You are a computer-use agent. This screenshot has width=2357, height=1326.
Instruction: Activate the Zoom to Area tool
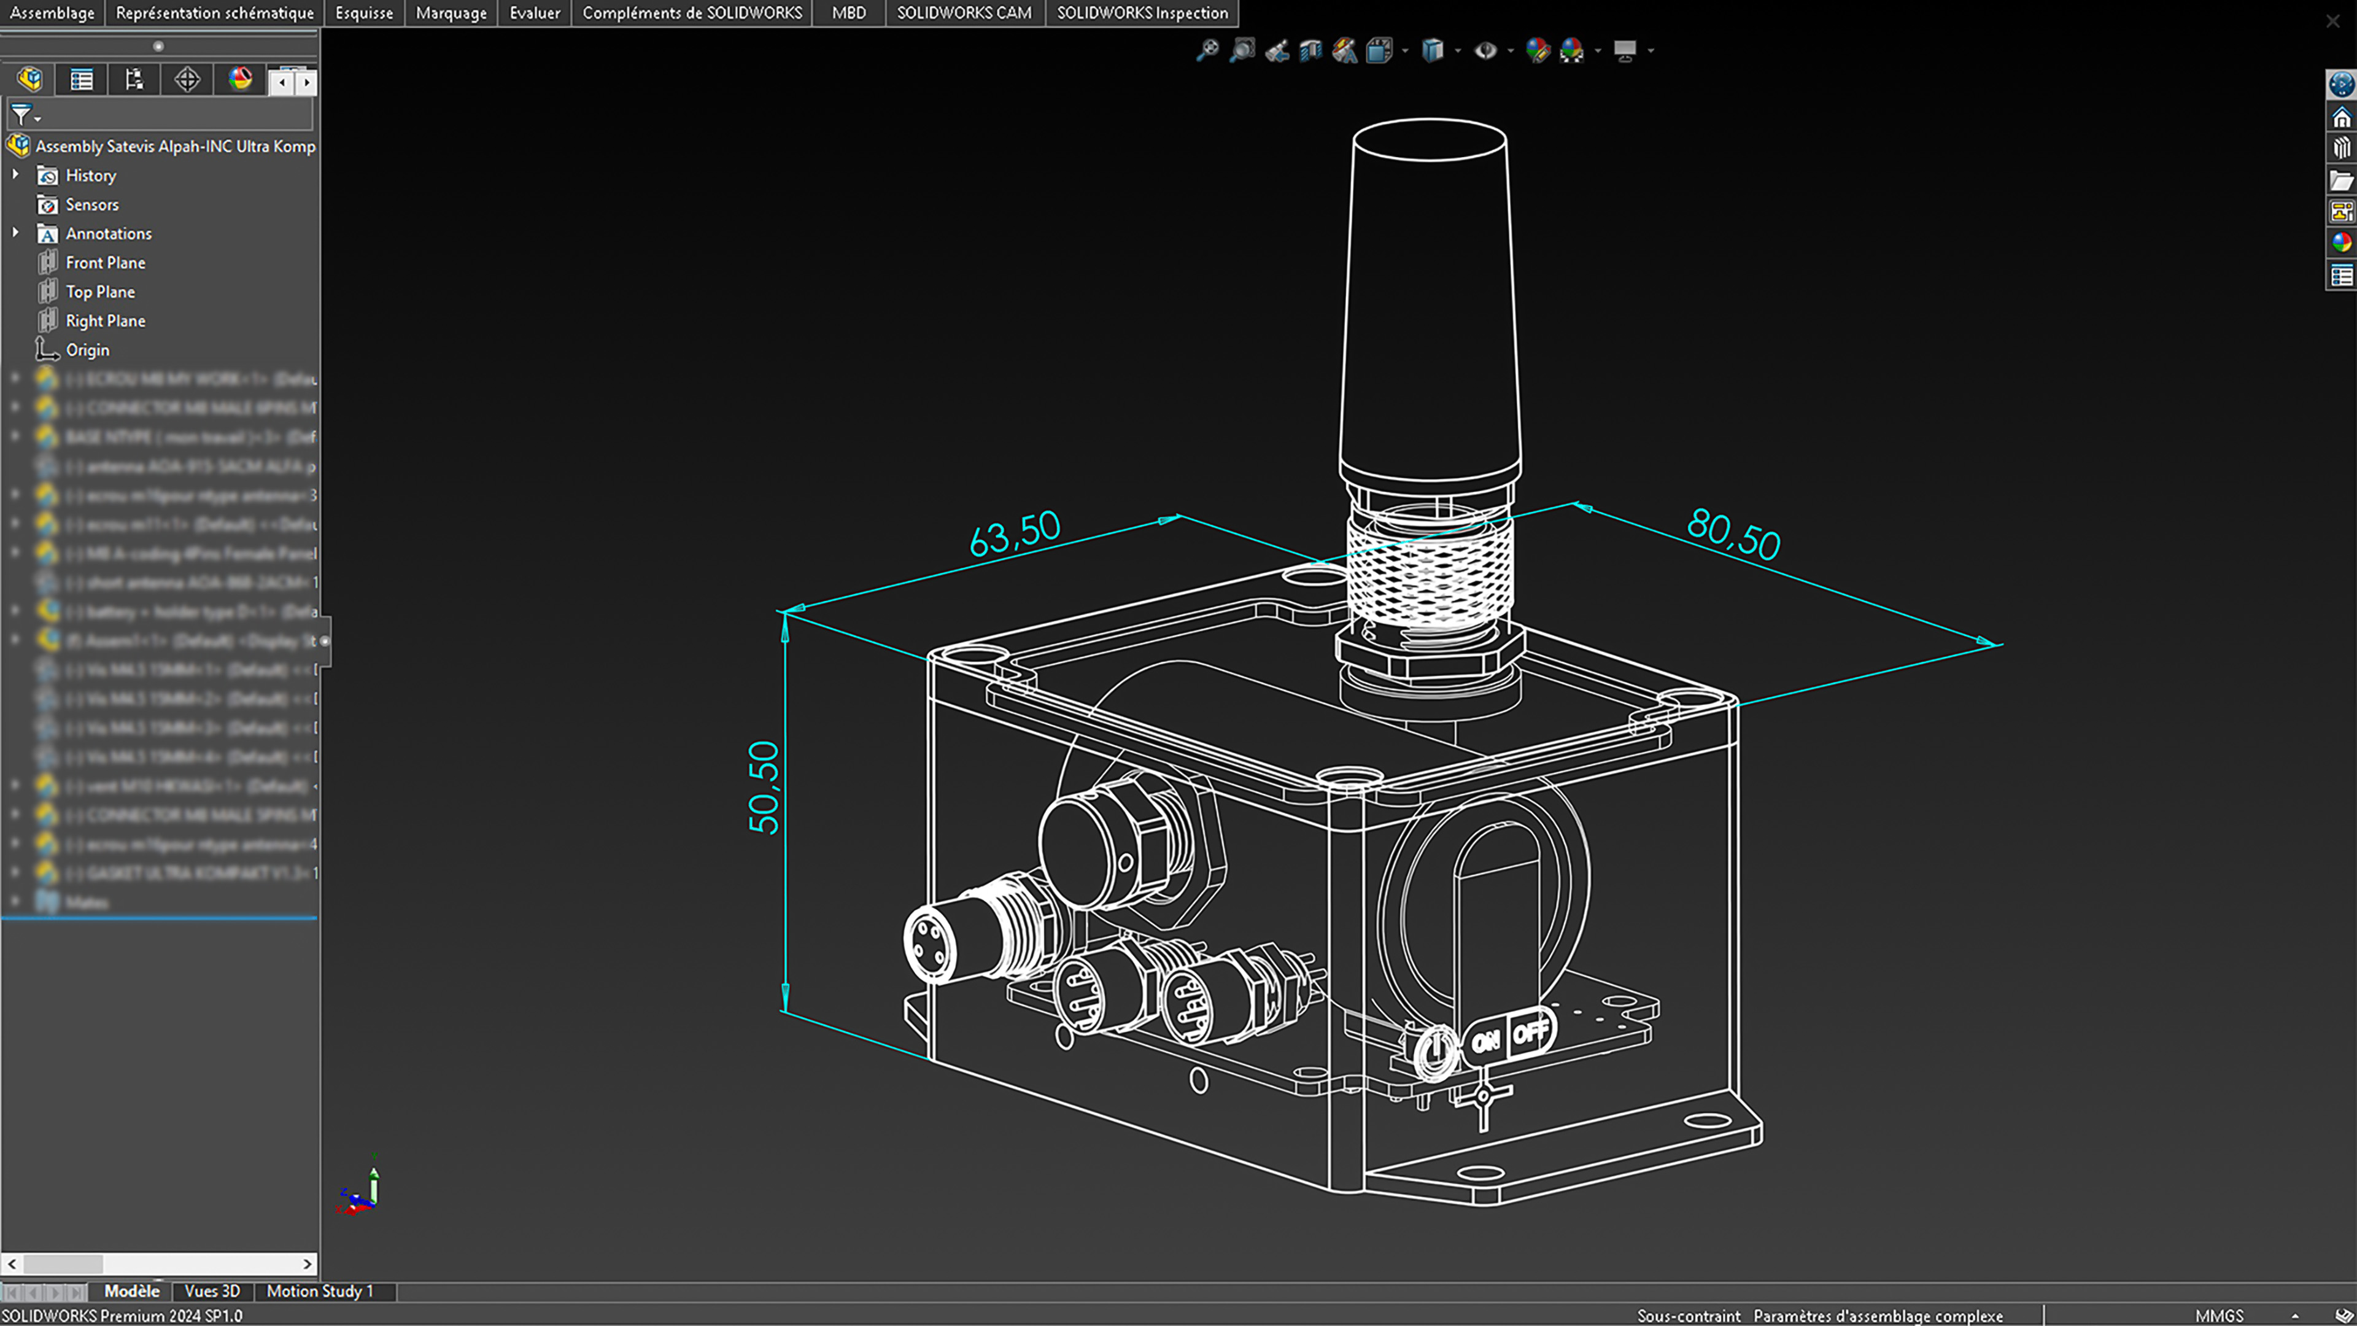coord(1242,50)
